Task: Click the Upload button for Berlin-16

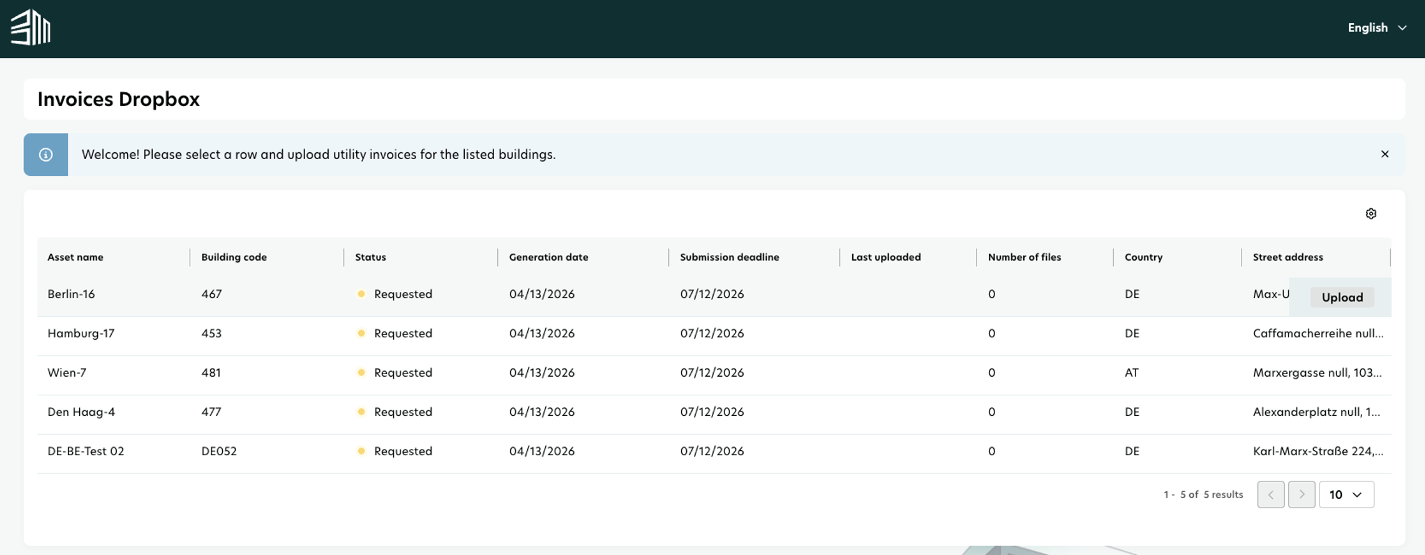Action: pos(1342,297)
